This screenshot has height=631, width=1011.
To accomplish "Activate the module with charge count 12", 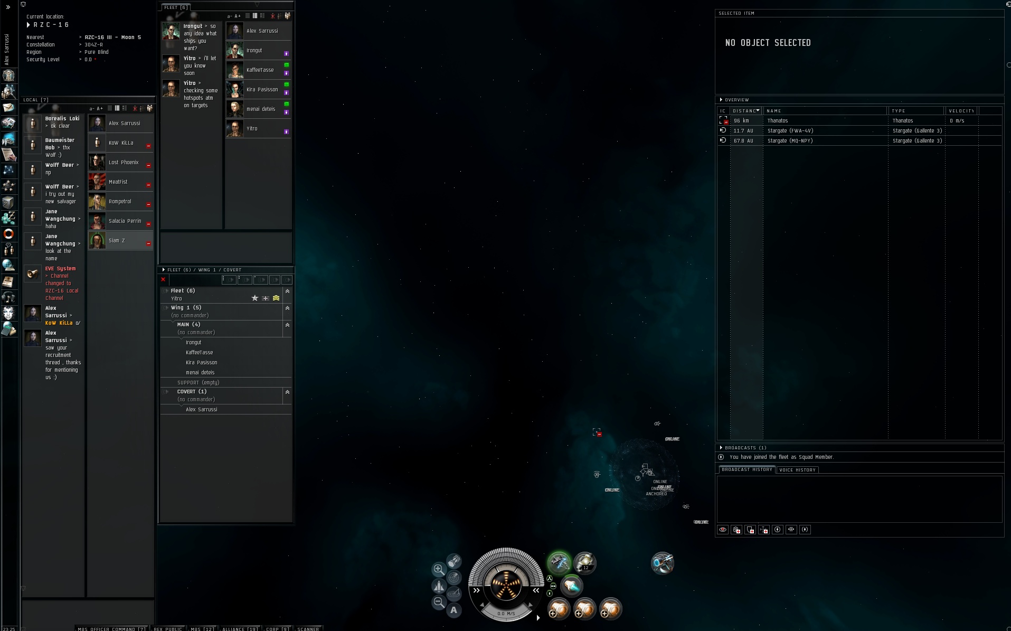I will [x=584, y=563].
